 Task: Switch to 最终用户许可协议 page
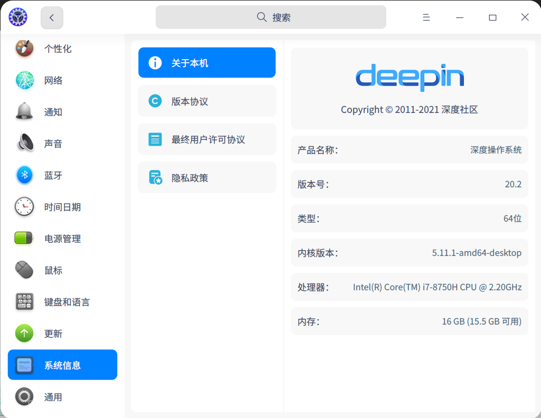click(x=207, y=140)
